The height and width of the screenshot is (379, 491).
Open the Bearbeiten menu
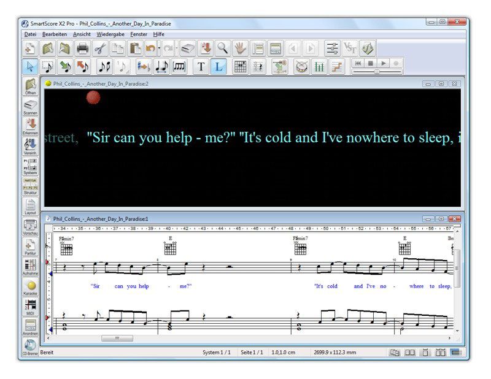[55, 34]
